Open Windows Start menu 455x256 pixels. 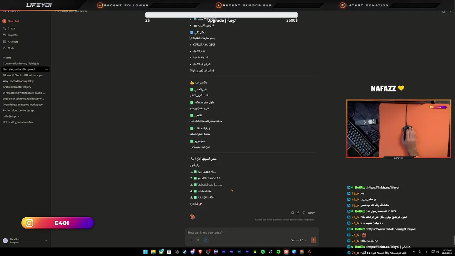(x=145, y=252)
